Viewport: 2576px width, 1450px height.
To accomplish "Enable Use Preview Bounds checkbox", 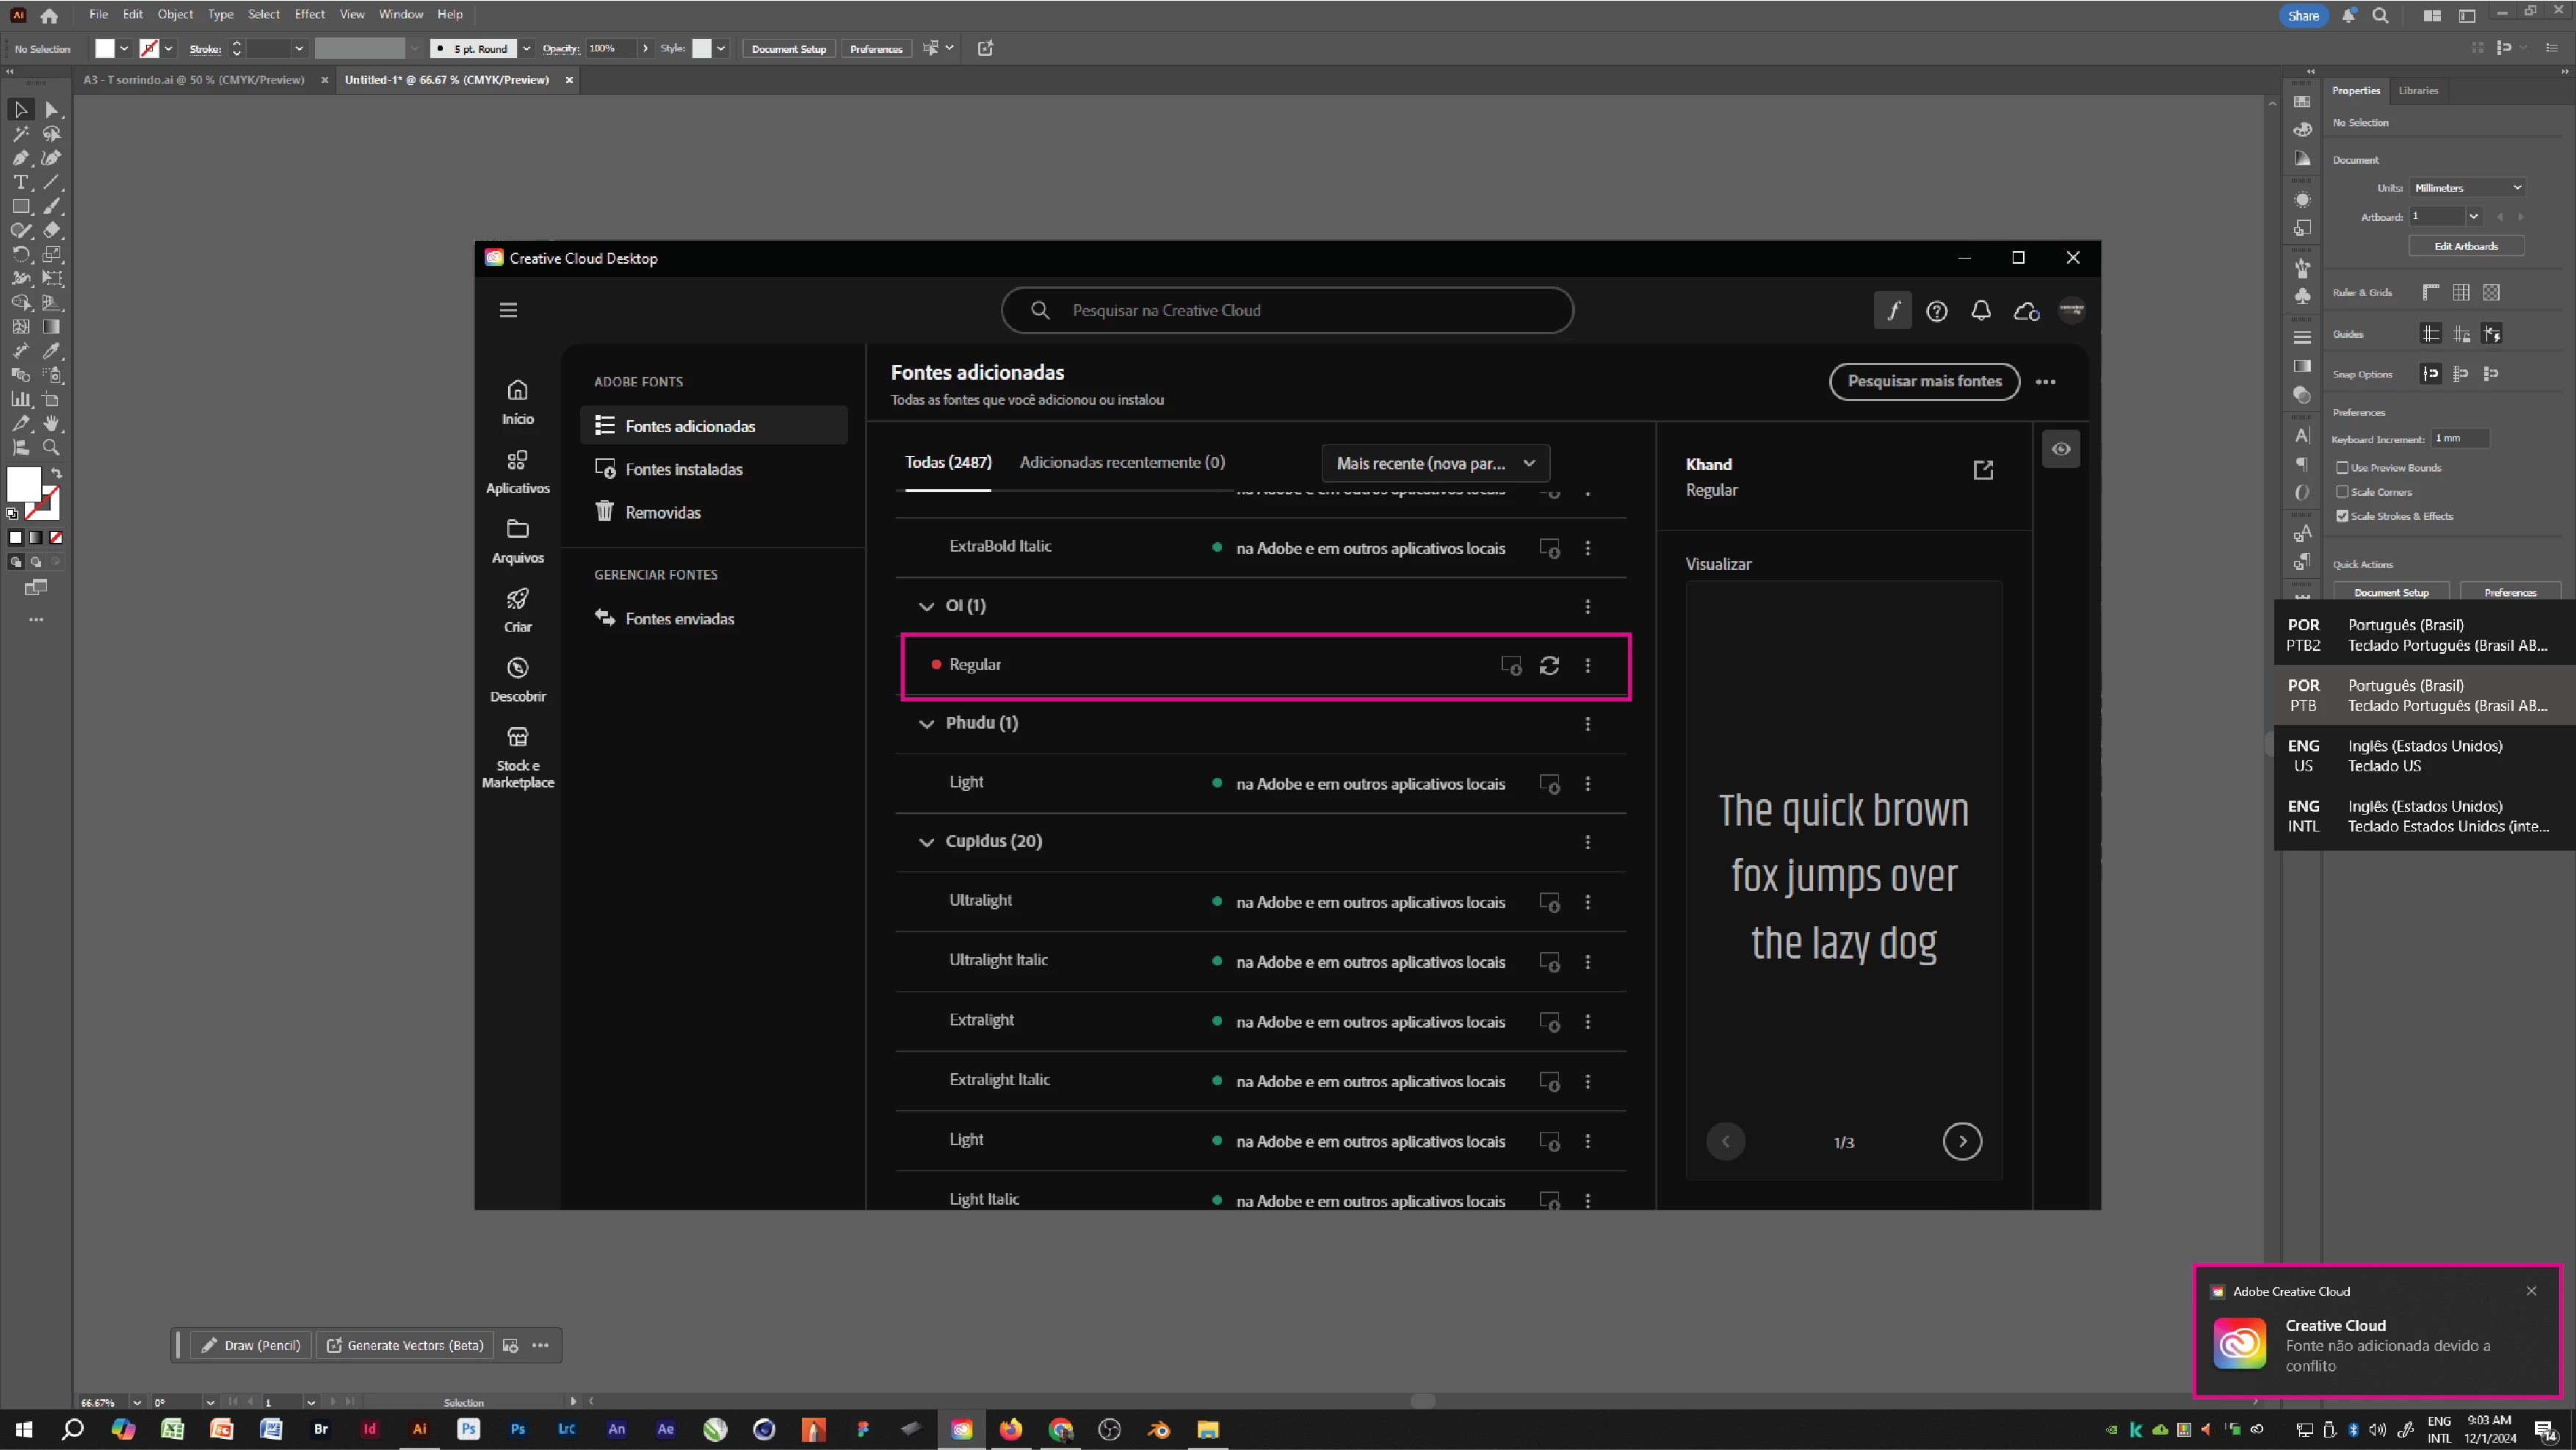I will 2342,468.
